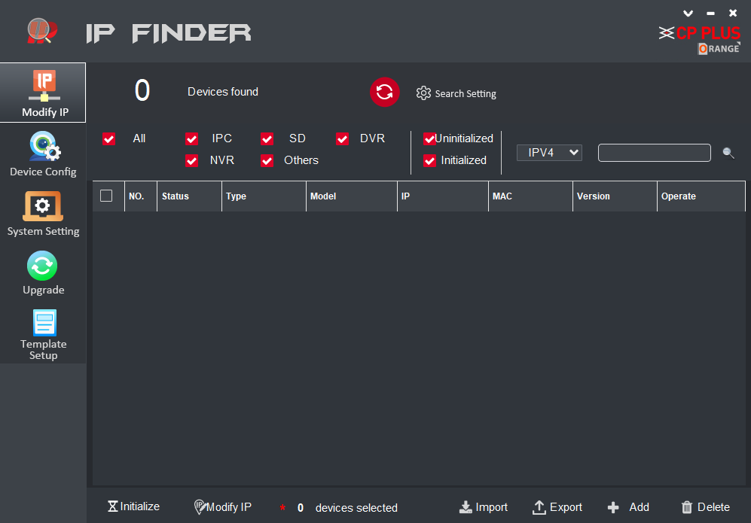The width and height of the screenshot is (751, 523).
Task: Disable the Uninitialized filter checkbox
Action: (x=429, y=138)
